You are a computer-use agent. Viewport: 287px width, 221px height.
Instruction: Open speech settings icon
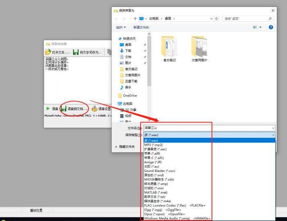pyautogui.click(x=94, y=109)
